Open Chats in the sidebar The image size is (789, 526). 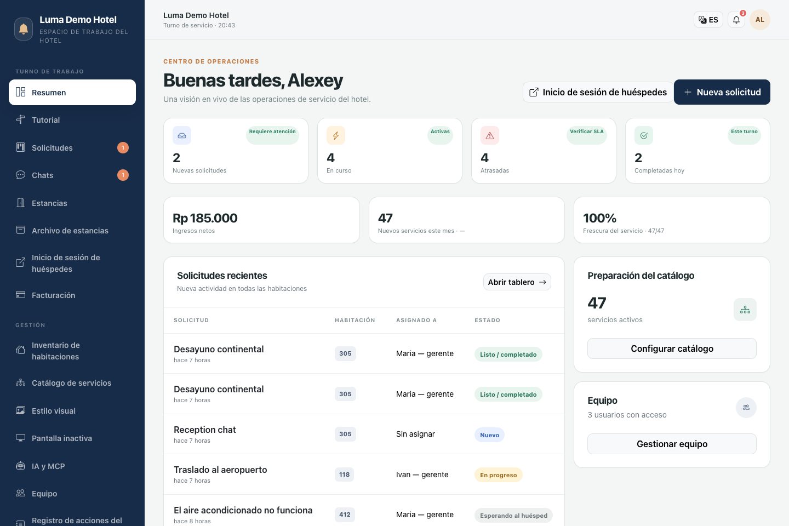coord(72,175)
